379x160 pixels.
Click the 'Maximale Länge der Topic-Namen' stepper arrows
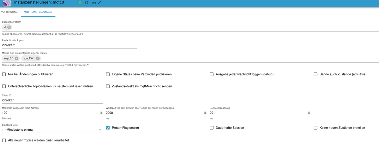101,113
